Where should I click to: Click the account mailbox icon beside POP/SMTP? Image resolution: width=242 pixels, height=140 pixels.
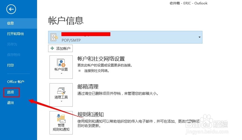pos(54,37)
